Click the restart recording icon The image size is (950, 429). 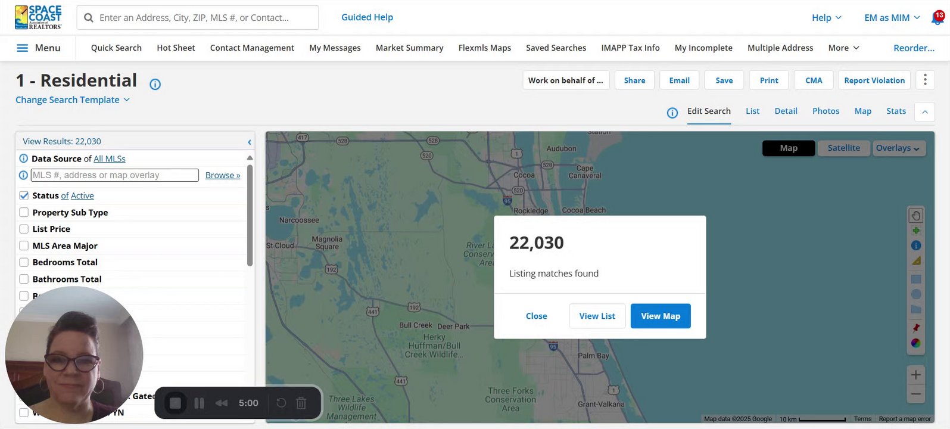(x=281, y=403)
